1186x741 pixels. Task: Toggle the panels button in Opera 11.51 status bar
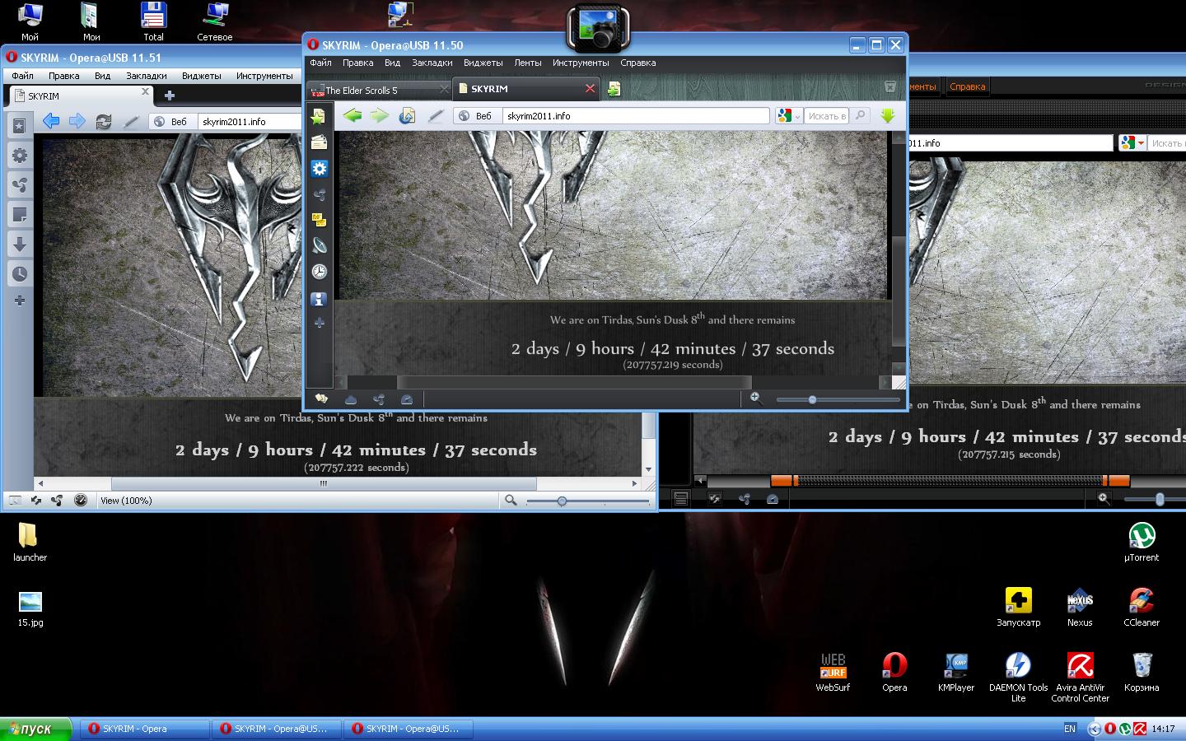pos(15,500)
